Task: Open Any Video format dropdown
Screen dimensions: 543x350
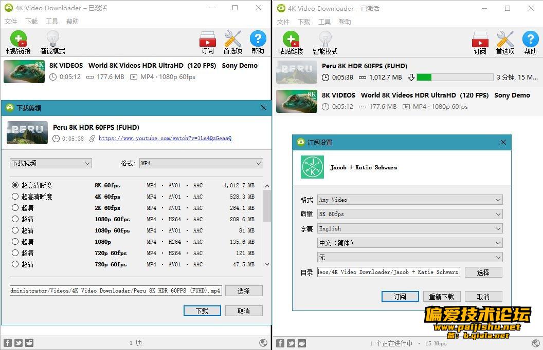Action: [410, 200]
